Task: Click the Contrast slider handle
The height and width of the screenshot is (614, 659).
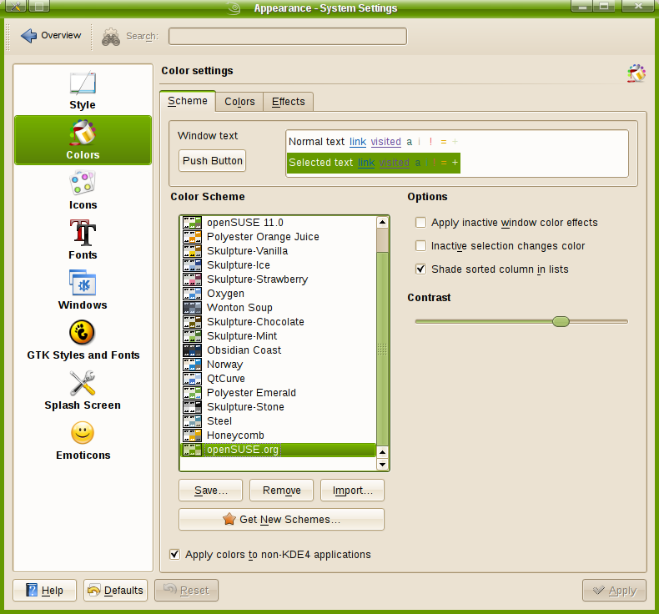Action: 561,321
